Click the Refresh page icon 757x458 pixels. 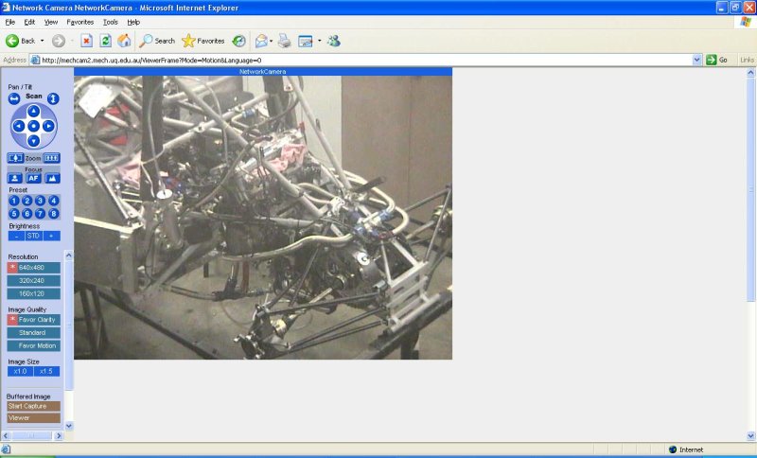(105, 41)
